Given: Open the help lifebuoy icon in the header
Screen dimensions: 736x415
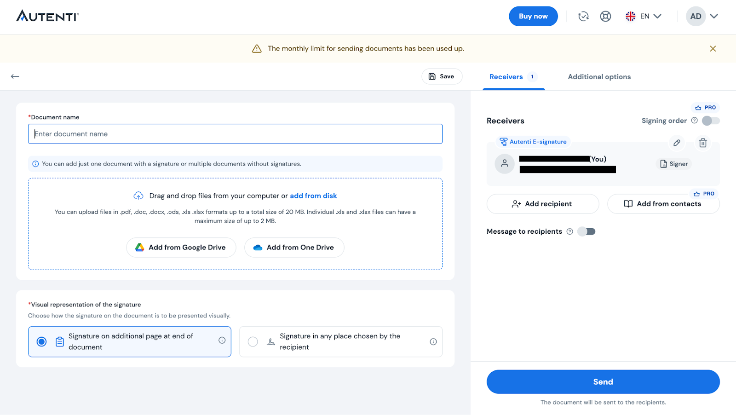Looking at the screenshot, I should click(605, 17).
